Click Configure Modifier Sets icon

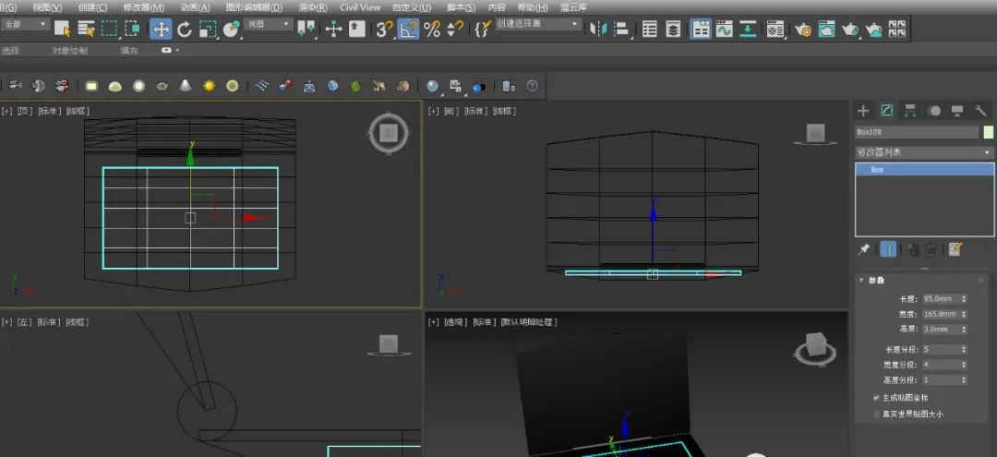[955, 250]
